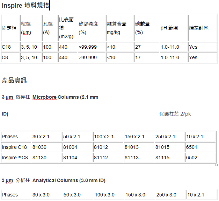Click the '產品資訊' heading
Viewport: 219px width, 201px height.
(x=14, y=81)
